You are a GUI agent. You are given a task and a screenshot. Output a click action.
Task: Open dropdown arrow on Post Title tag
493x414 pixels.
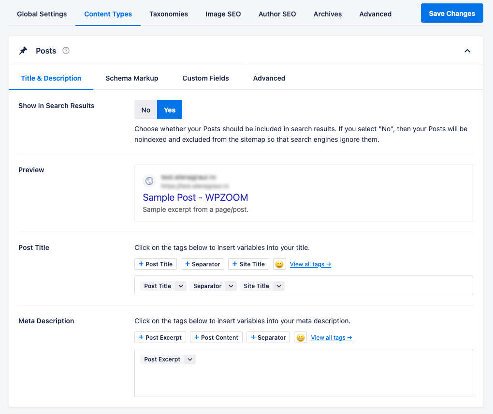(181, 286)
